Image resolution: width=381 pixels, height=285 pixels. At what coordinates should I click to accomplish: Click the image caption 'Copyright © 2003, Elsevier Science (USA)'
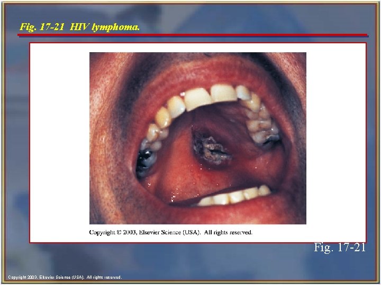(x=145, y=232)
